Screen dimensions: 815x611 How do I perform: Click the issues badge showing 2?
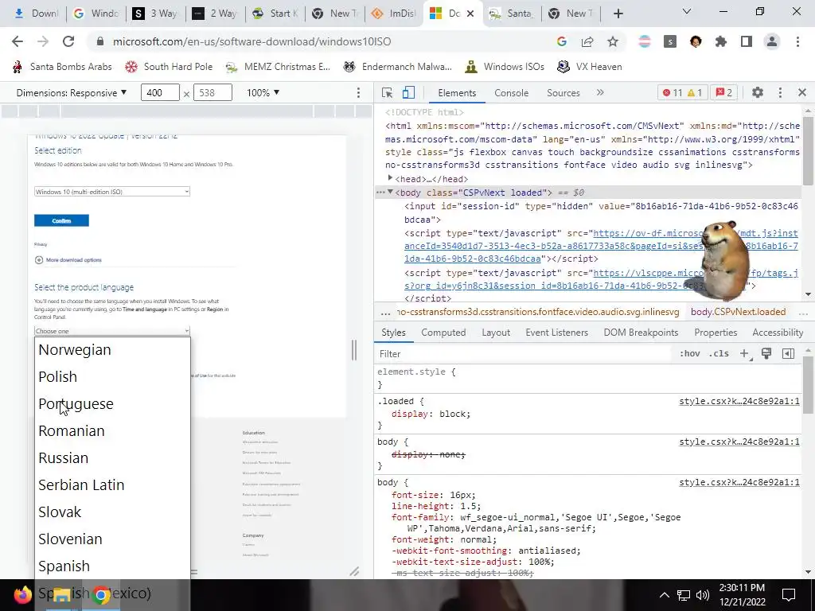click(723, 92)
